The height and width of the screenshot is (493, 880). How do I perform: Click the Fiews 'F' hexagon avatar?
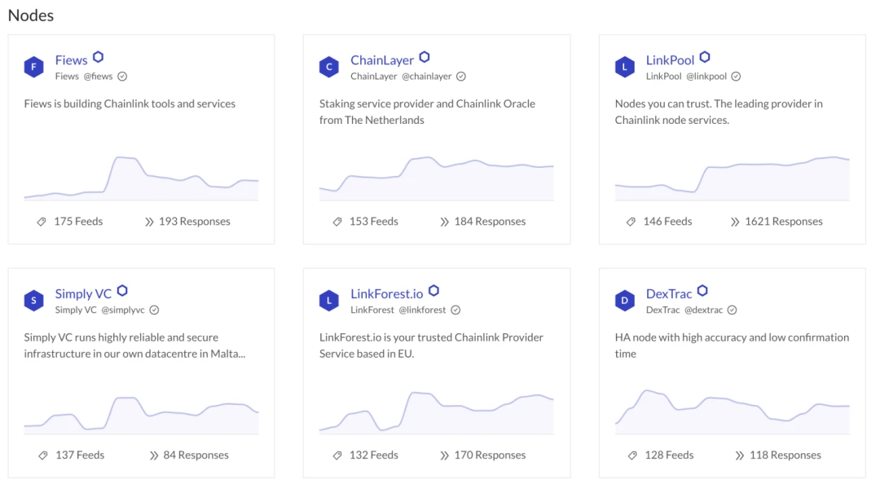tap(33, 67)
